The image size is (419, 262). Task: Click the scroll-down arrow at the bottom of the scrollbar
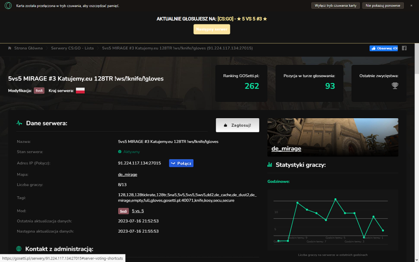tap(416, 259)
